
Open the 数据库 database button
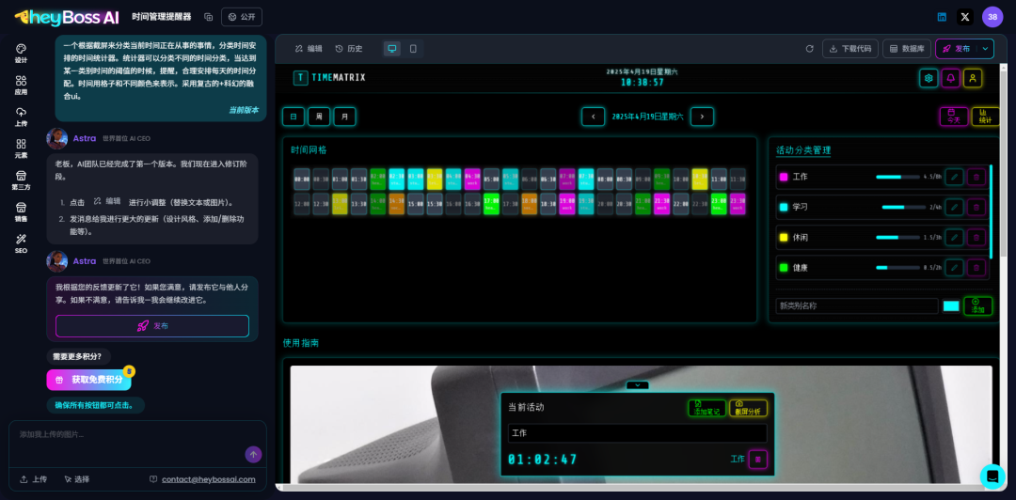[907, 49]
